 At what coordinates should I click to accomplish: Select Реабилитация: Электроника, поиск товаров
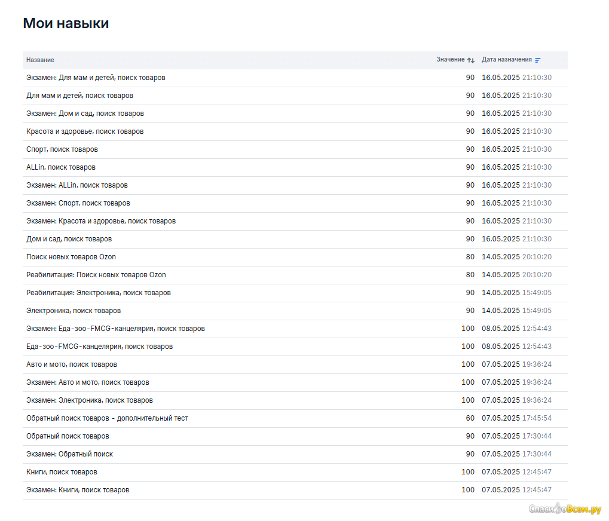pos(99,293)
